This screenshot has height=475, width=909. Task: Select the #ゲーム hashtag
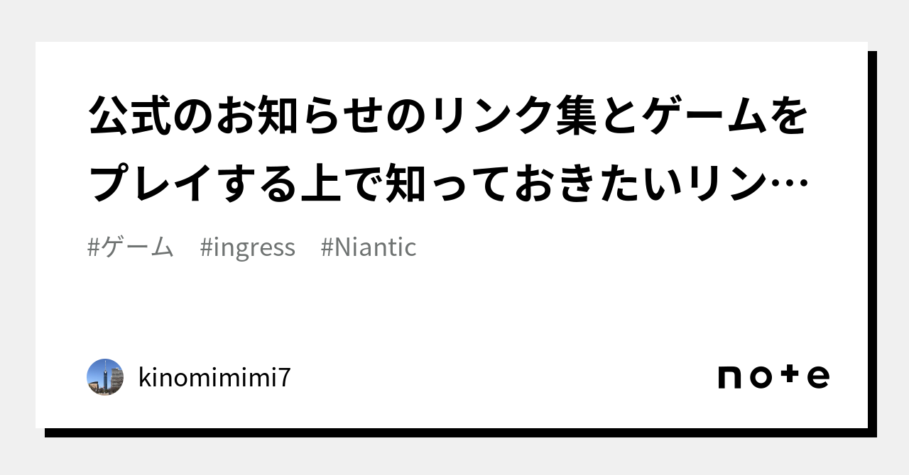pos(131,247)
